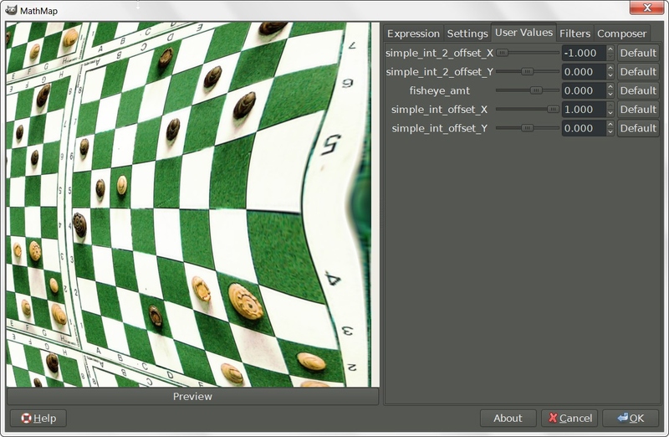This screenshot has width=669, height=437.
Task: Click the simple_int_2_offset_Y slider handle
Action: click(x=528, y=72)
